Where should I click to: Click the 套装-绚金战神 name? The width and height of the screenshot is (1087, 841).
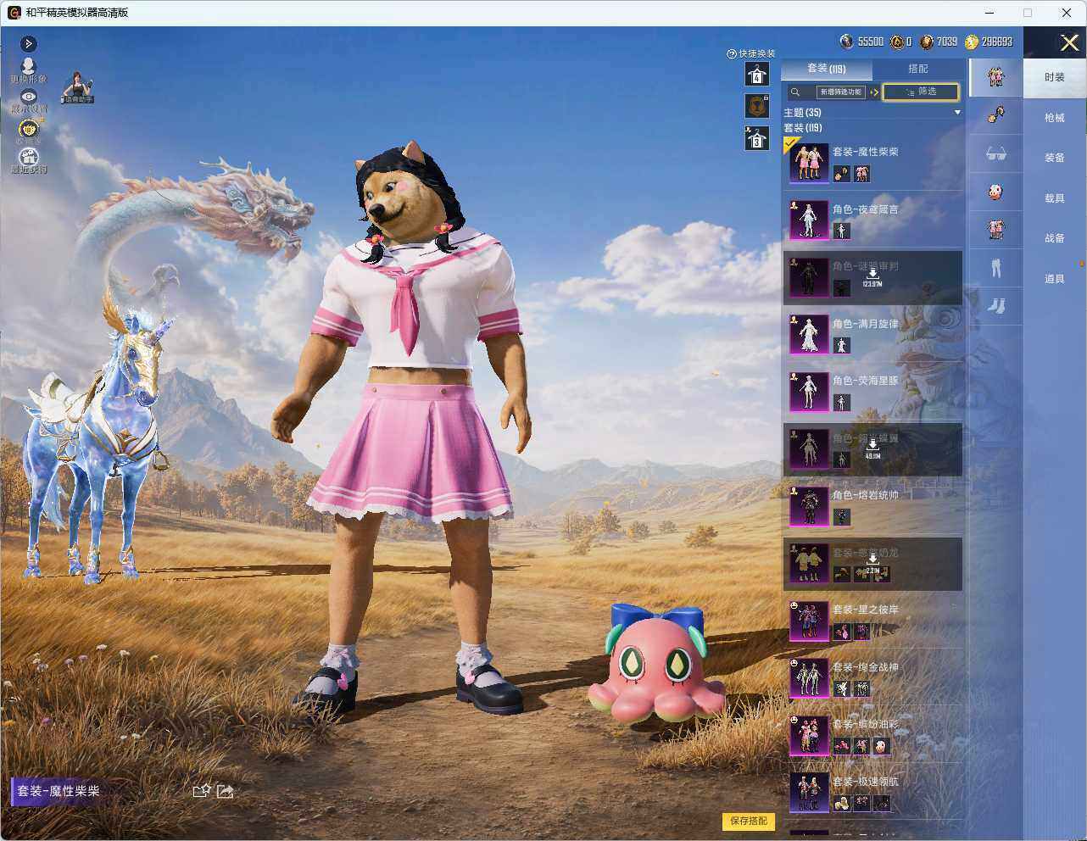click(866, 667)
